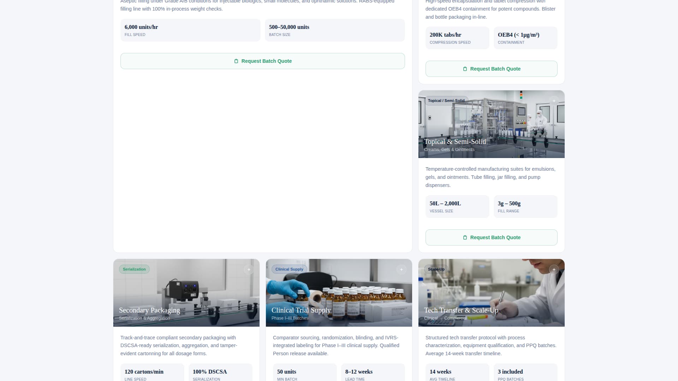
Task: Click the plus icon on Clinical Trial Supply card
Action: (401, 269)
